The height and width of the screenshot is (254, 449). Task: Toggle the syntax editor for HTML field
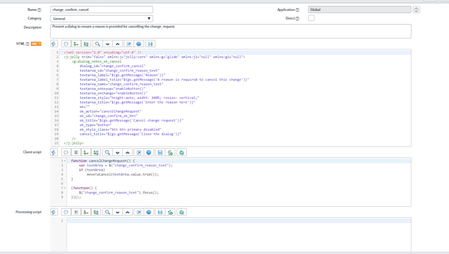click(x=54, y=44)
